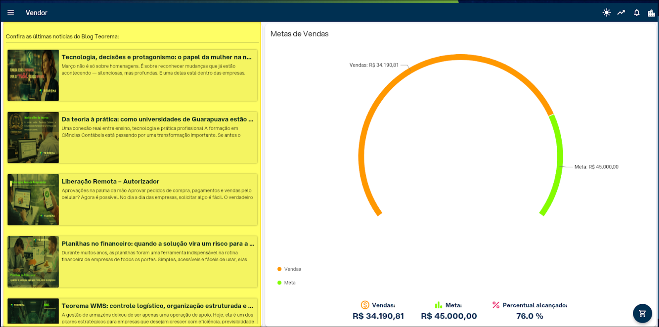Click the green Meta arc segment
The image size is (659, 327).
pyautogui.click(x=559, y=166)
